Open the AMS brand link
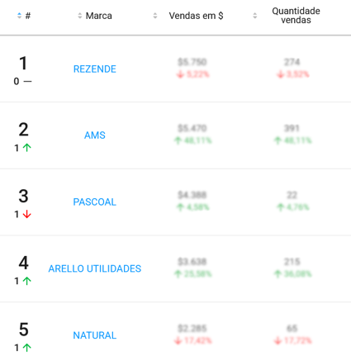The width and height of the screenshot is (351, 361). point(95,135)
